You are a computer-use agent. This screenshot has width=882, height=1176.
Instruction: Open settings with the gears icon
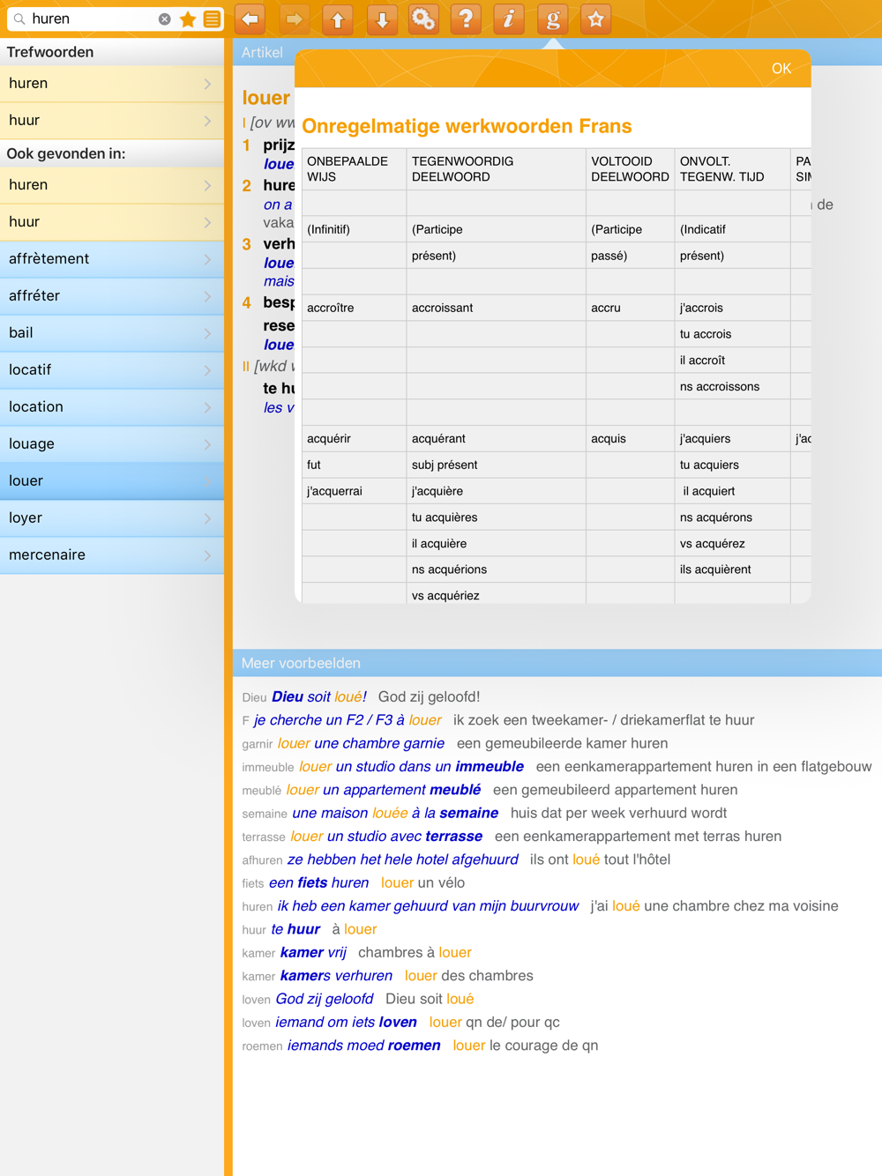(x=423, y=19)
